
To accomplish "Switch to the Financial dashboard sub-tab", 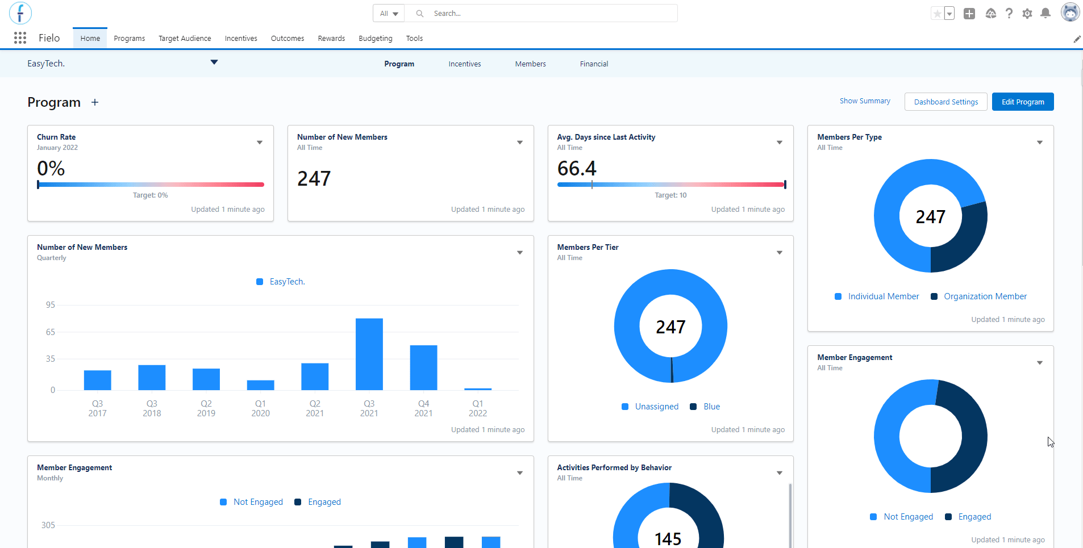I will click(x=594, y=64).
